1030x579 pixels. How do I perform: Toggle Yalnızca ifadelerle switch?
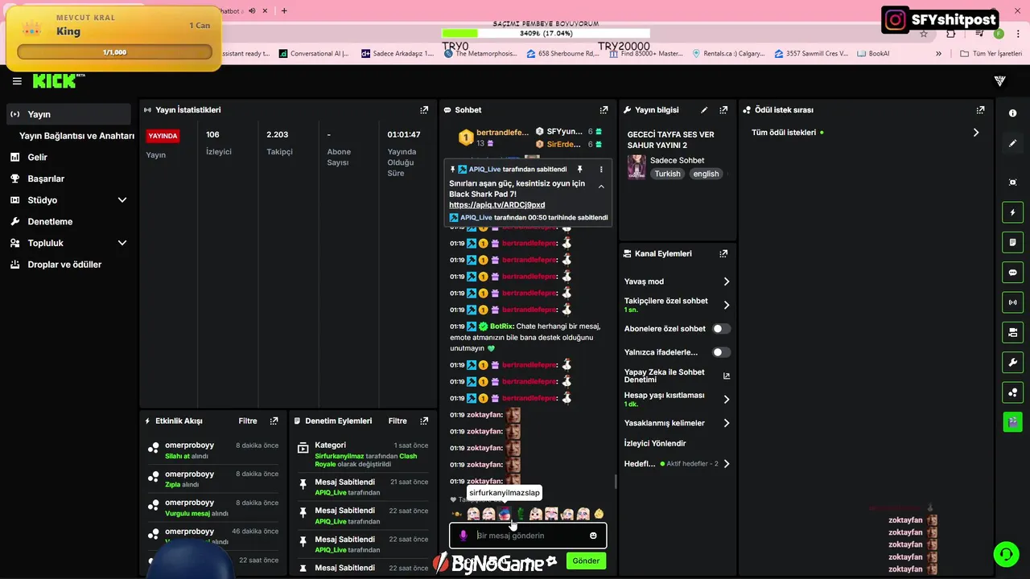(721, 352)
